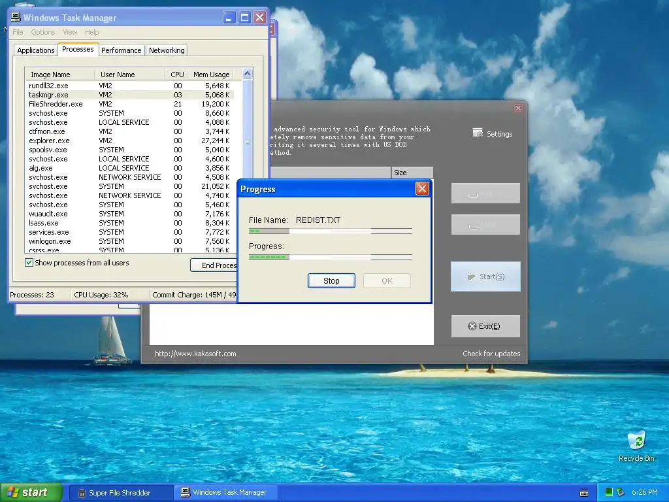669x502 pixels.
Task: Open the Windows start menu
Action: 31,492
